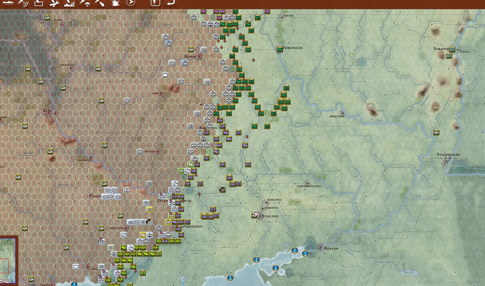The height and width of the screenshot is (286, 485).
Task: Click the Poltava town label
Action: 150,152
